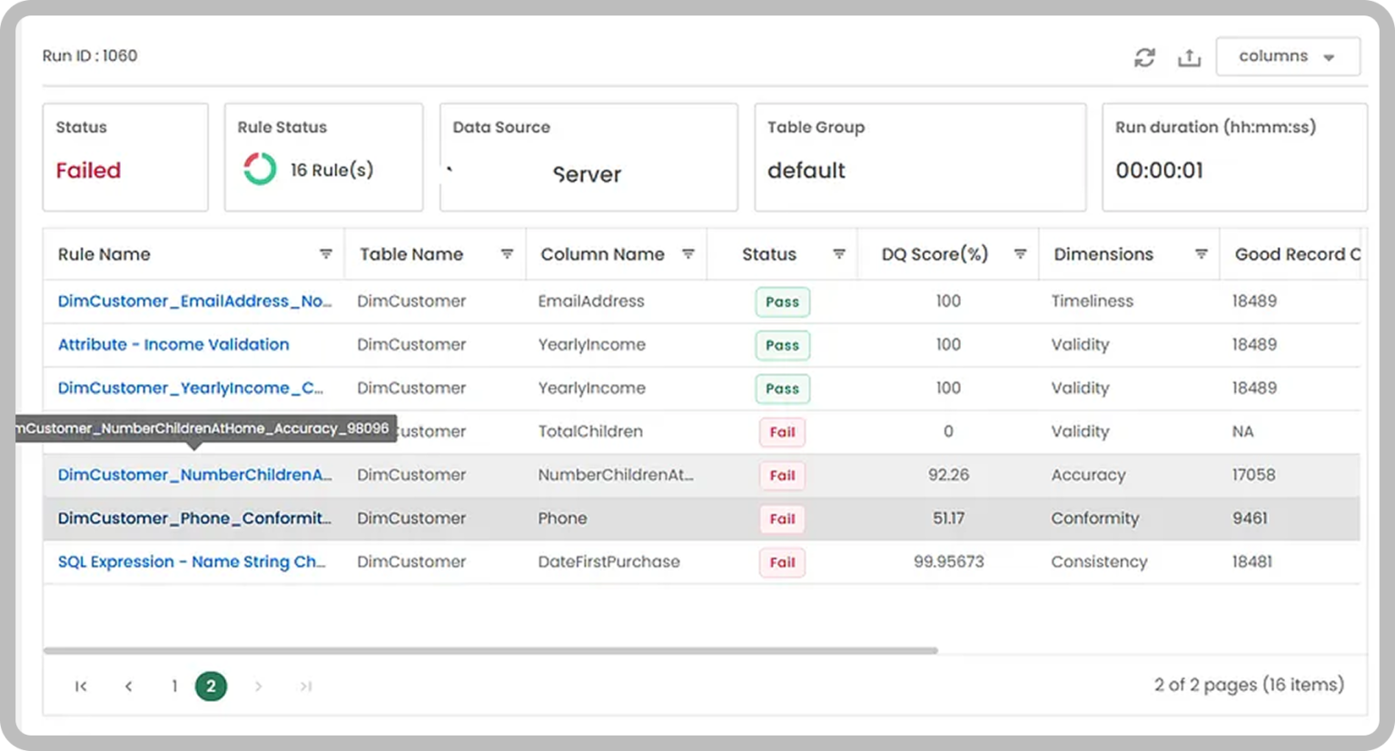Click the next page arrow
1395x751 pixels.
[258, 687]
